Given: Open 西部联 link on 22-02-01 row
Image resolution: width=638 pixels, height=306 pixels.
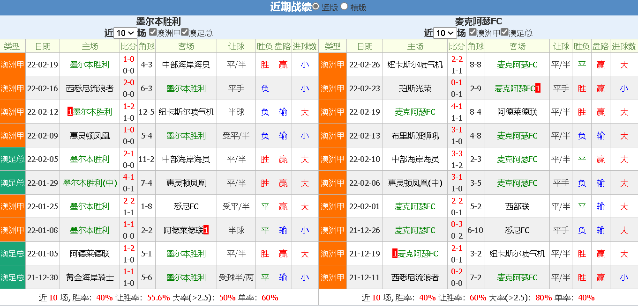Looking at the screenshot, I should 518,206.
